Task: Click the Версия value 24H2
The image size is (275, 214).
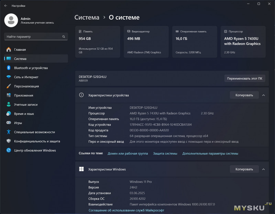Action: (133, 187)
